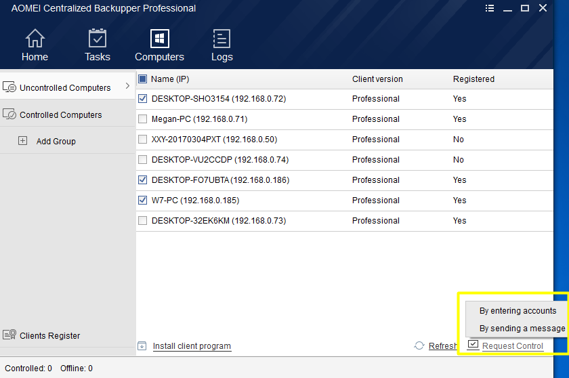Click the Uncontrolled Computers monitor icon
569x378 pixels.
click(x=9, y=87)
